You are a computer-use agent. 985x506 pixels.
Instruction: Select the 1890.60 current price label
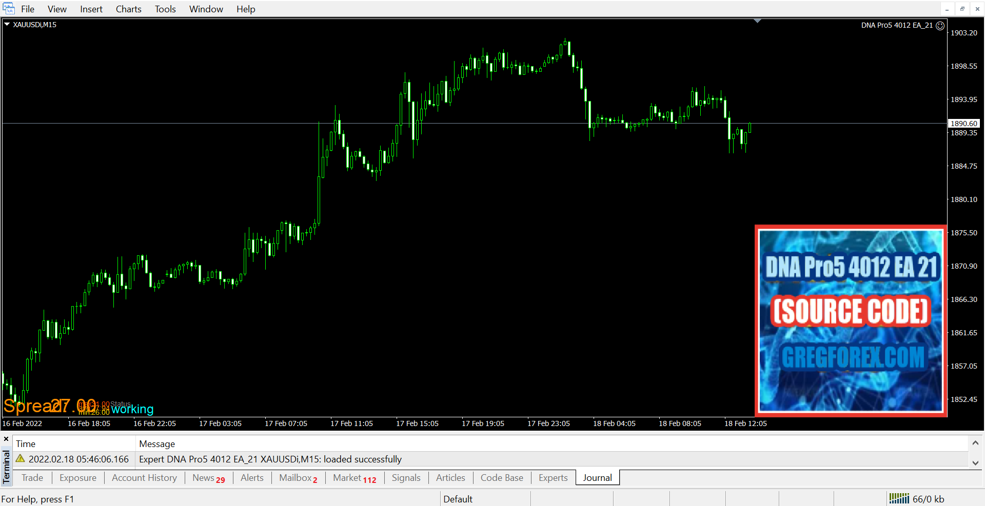click(x=963, y=124)
